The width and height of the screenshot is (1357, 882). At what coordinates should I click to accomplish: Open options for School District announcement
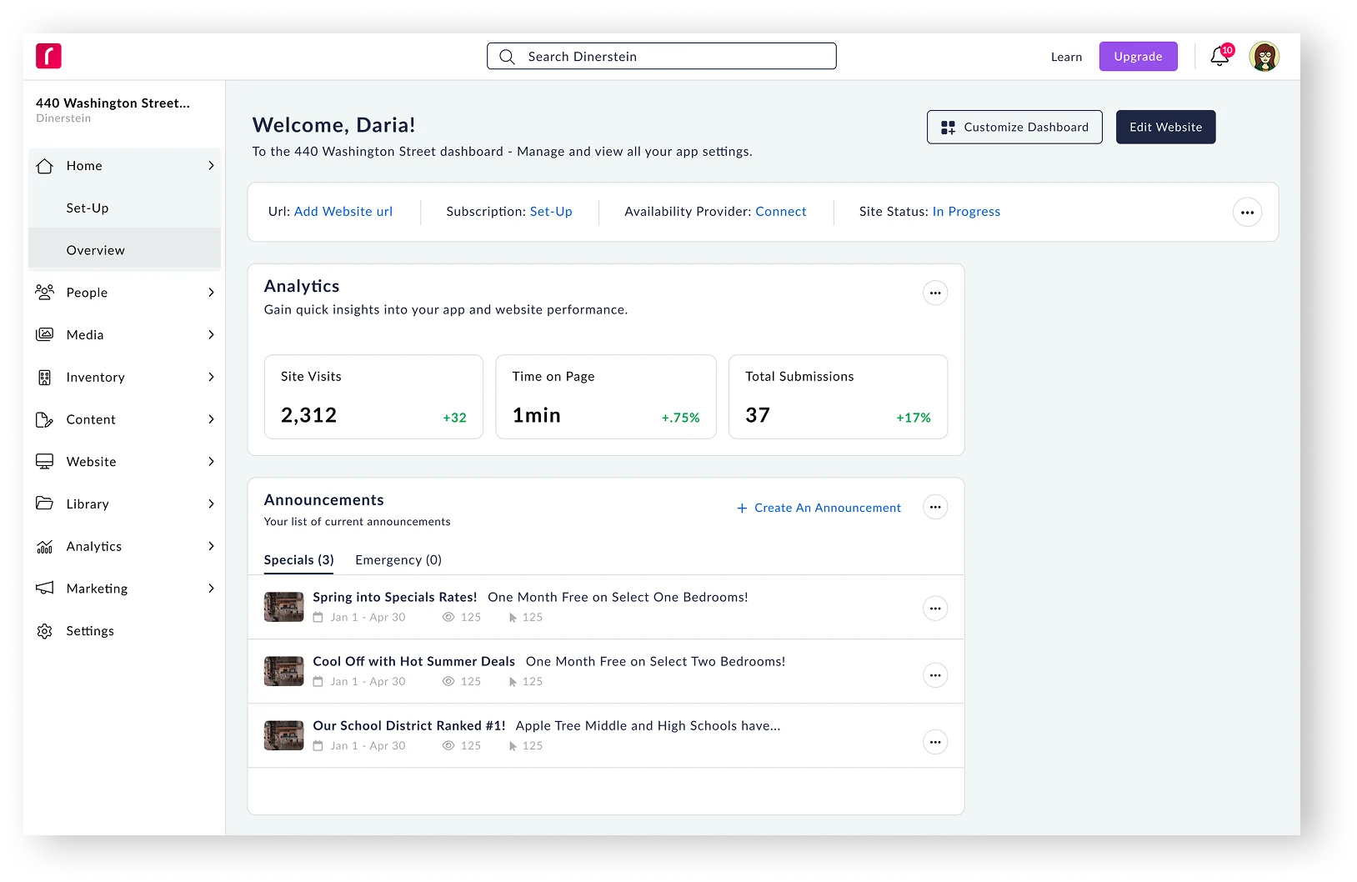pyautogui.click(x=935, y=742)
